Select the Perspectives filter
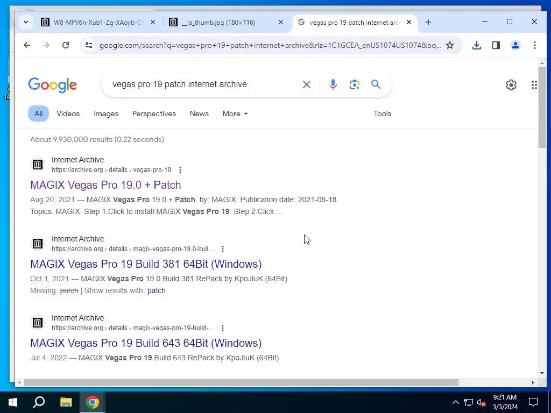Screen dimensions: 551x413 coord(154,114)
